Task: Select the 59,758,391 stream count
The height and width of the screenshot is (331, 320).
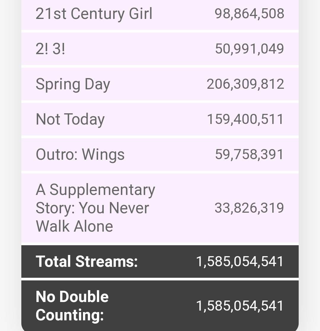Action: pyautogui.click(x=249, y=154)
